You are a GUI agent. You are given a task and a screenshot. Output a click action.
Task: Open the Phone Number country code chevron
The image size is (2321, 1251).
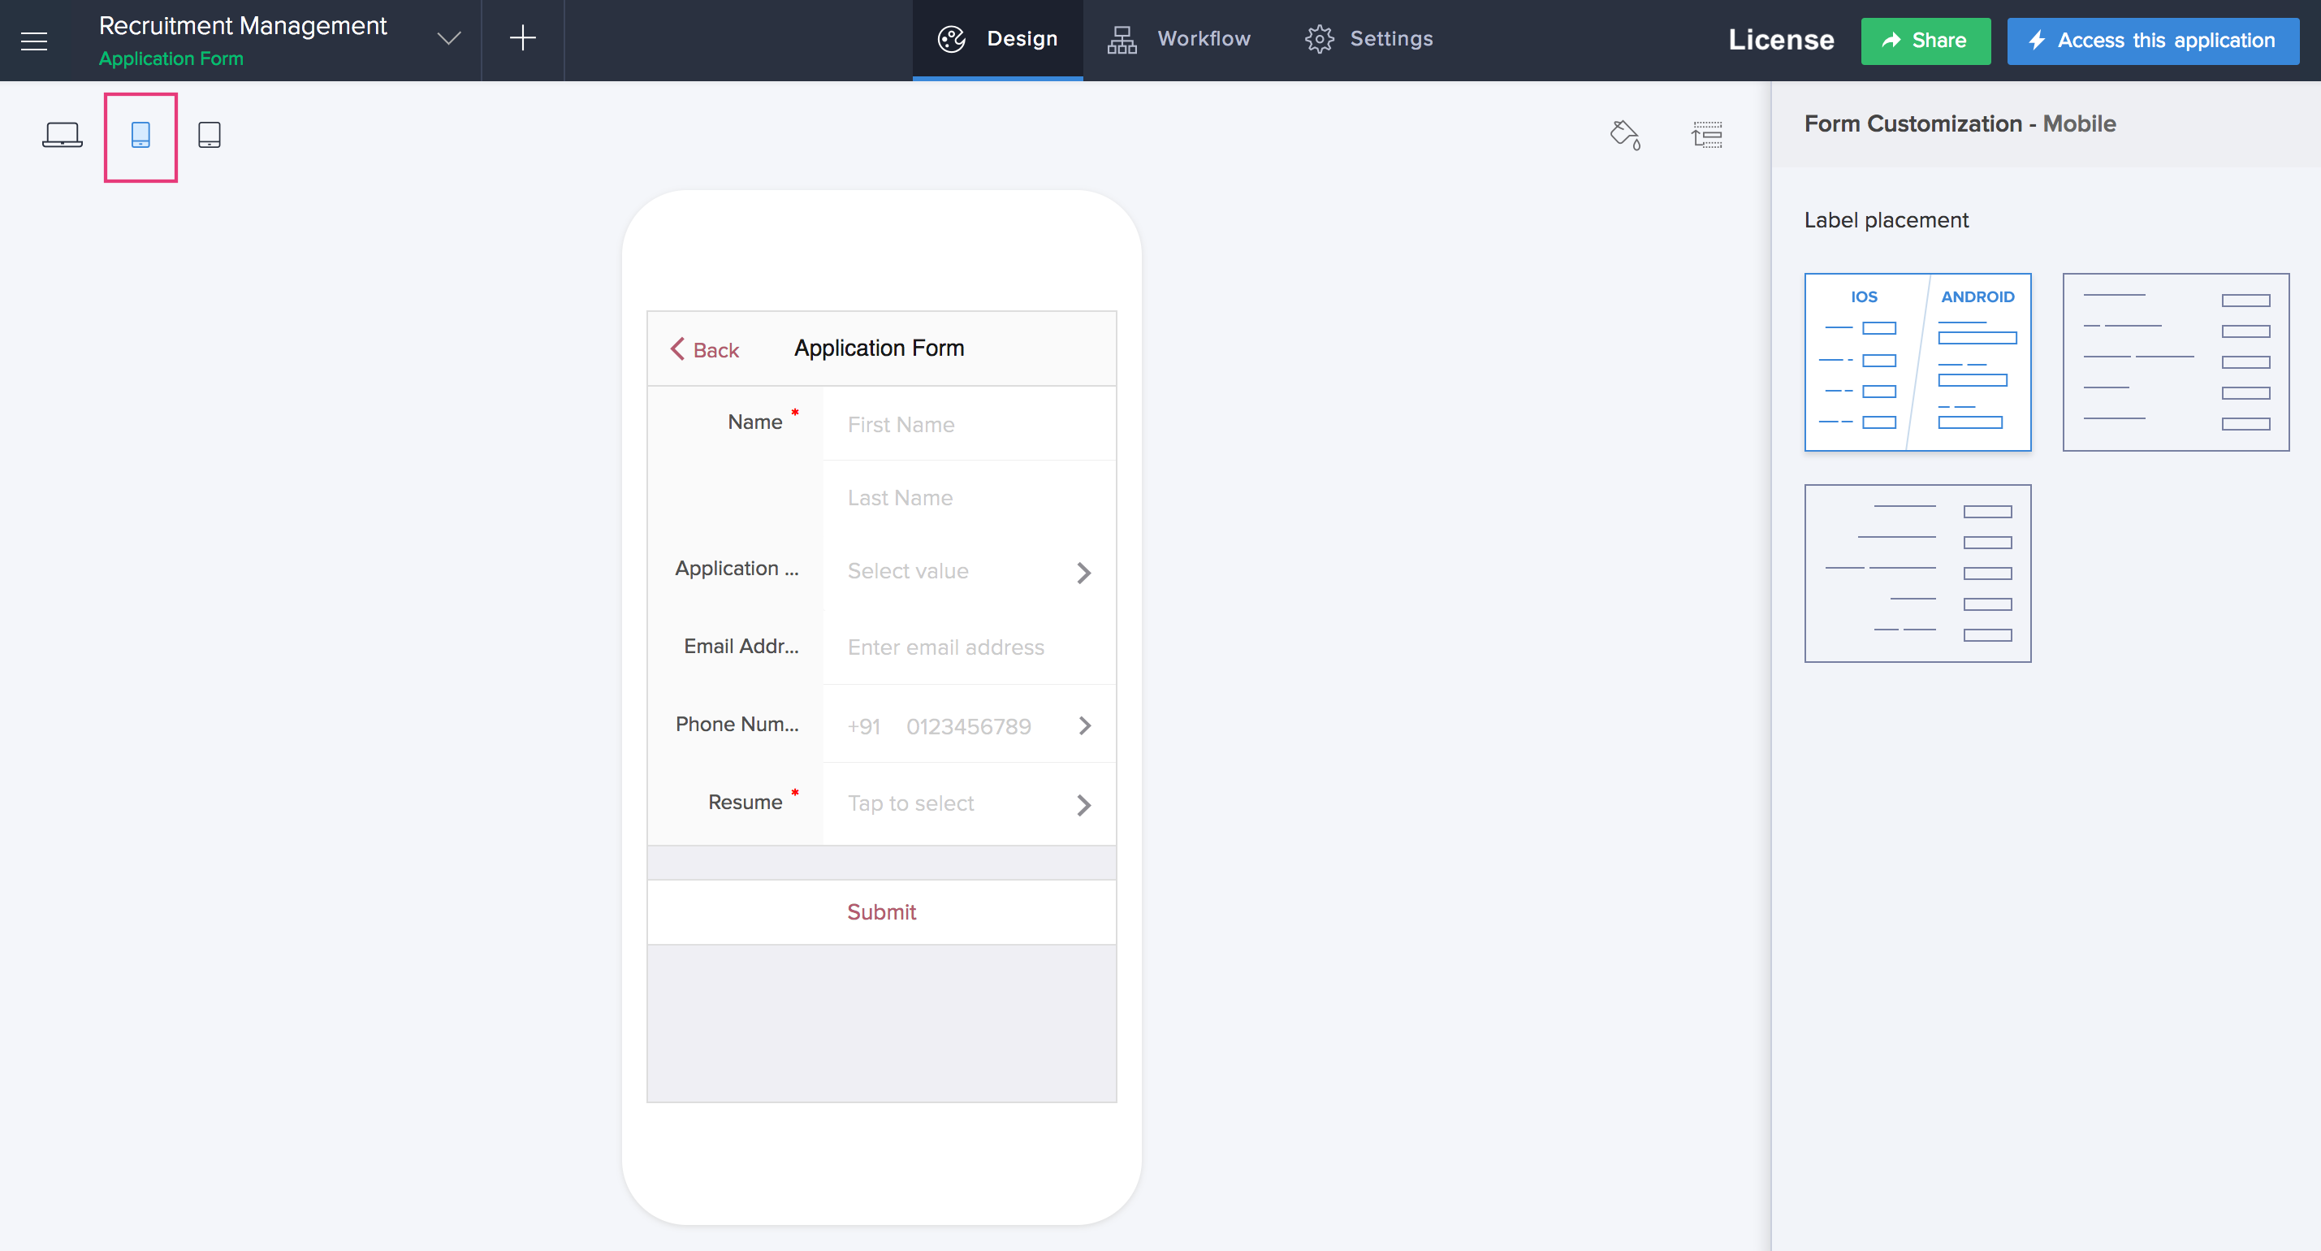1084,726
